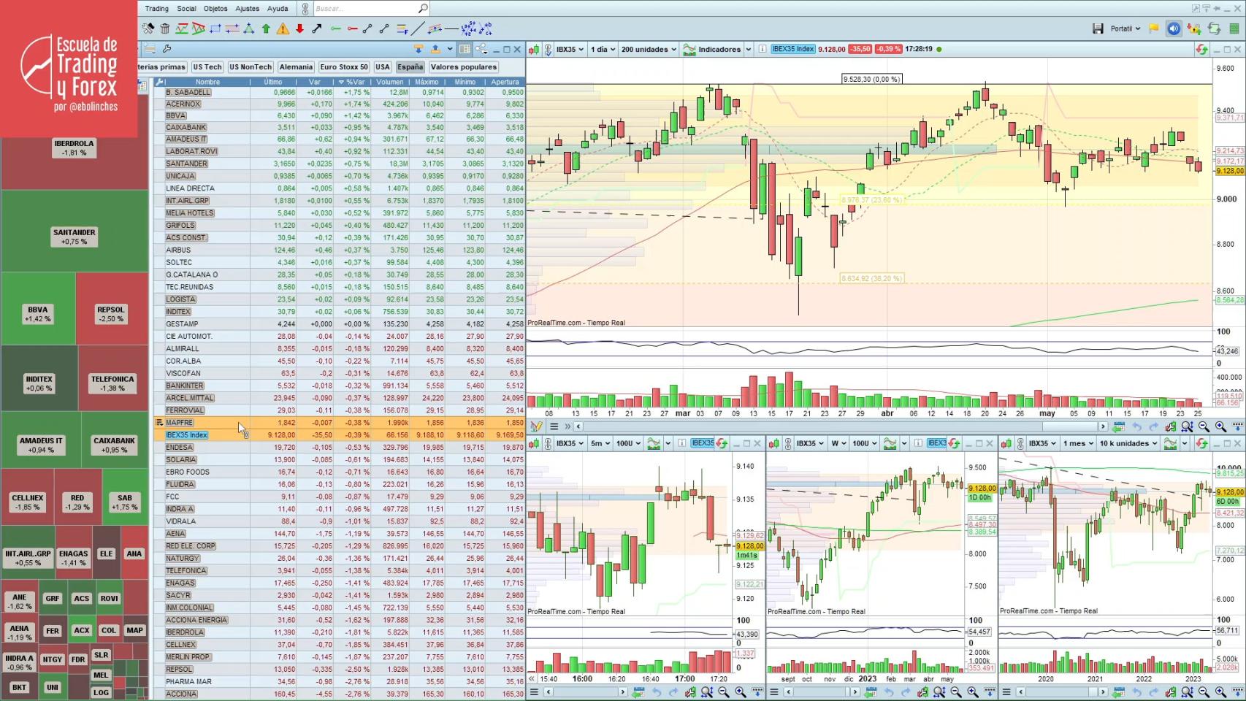
Task: Click the IBERDROLA tile in heatmap
Action: coord(74,148)
